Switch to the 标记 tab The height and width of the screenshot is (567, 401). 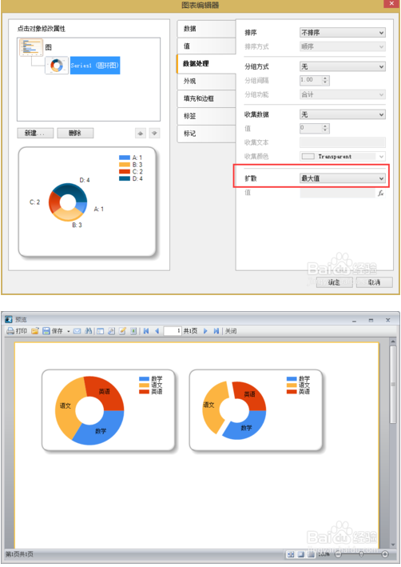tap(206, 134)
